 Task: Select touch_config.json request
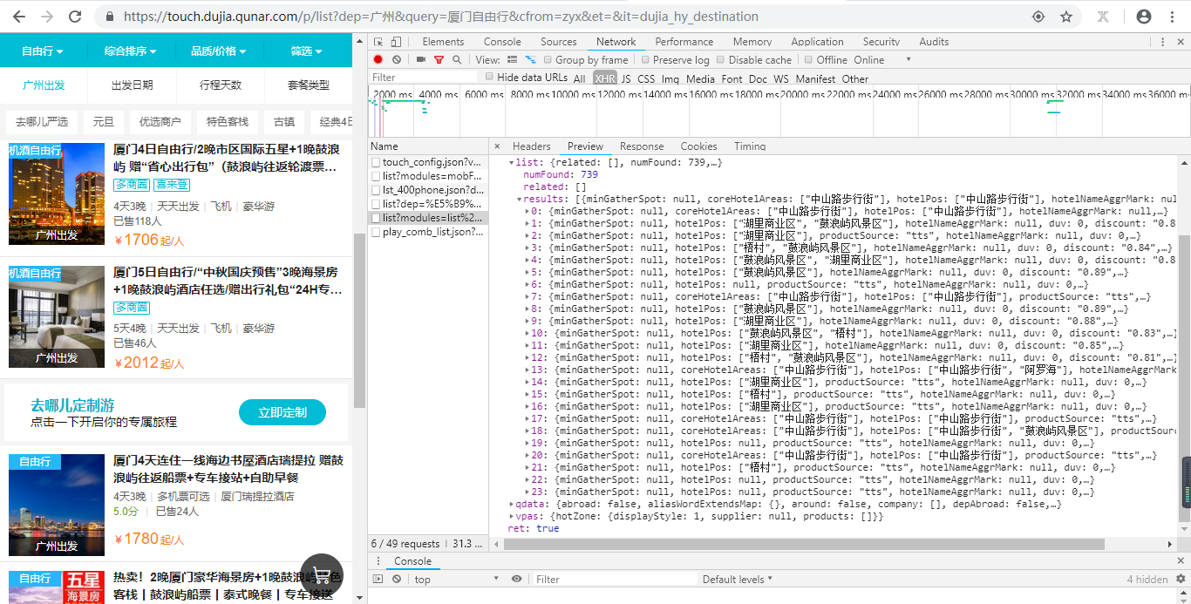coord(427,162)
